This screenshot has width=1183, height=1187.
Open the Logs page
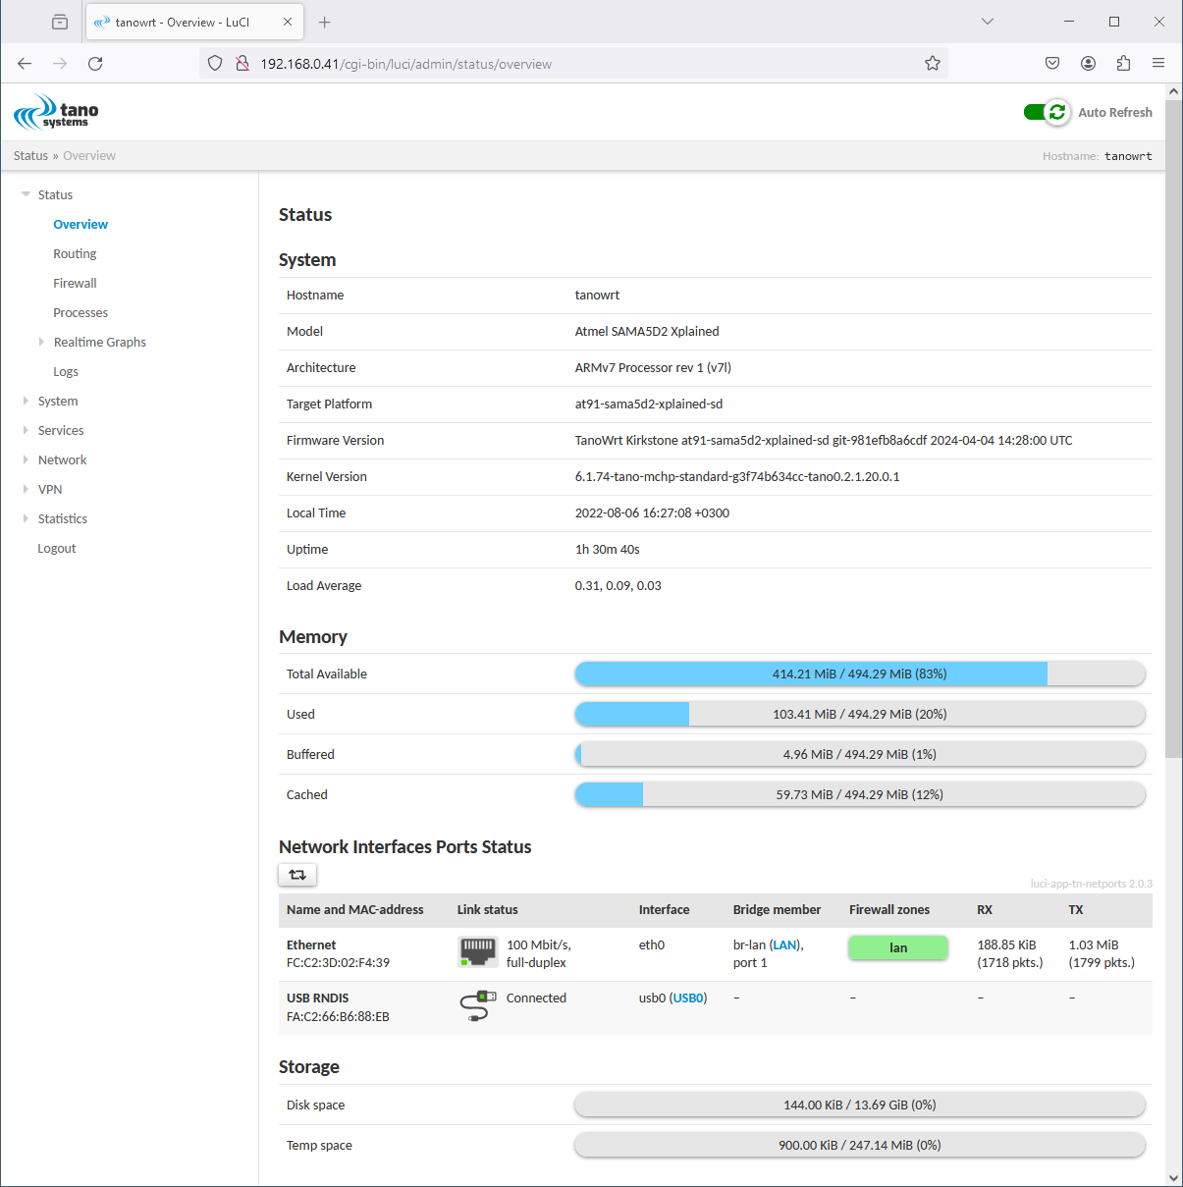click(x=66, y=371)
